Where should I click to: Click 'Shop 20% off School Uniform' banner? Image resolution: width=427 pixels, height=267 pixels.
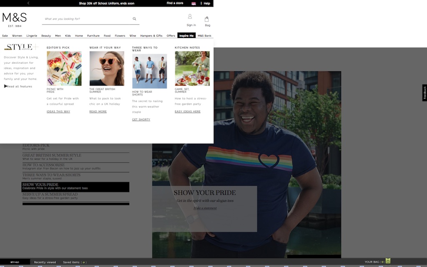point(106,3)
